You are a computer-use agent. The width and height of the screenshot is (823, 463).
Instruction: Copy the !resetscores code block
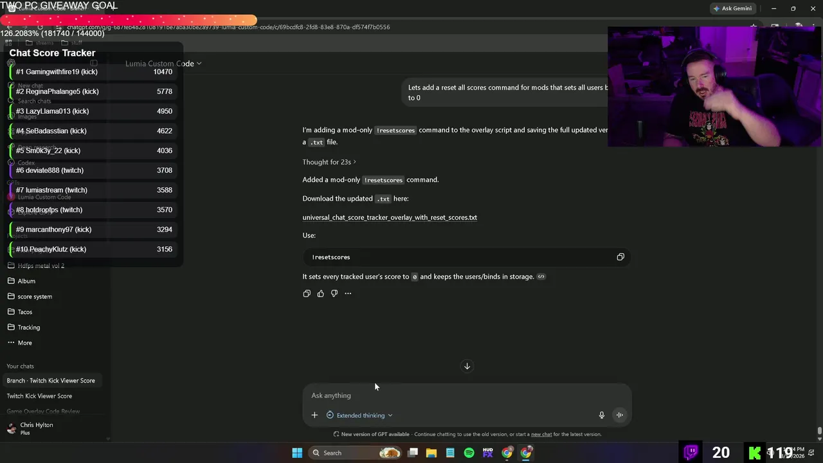point(620,257)
